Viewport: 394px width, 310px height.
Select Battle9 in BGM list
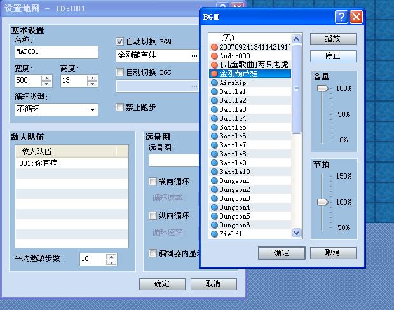pos(250,163)
